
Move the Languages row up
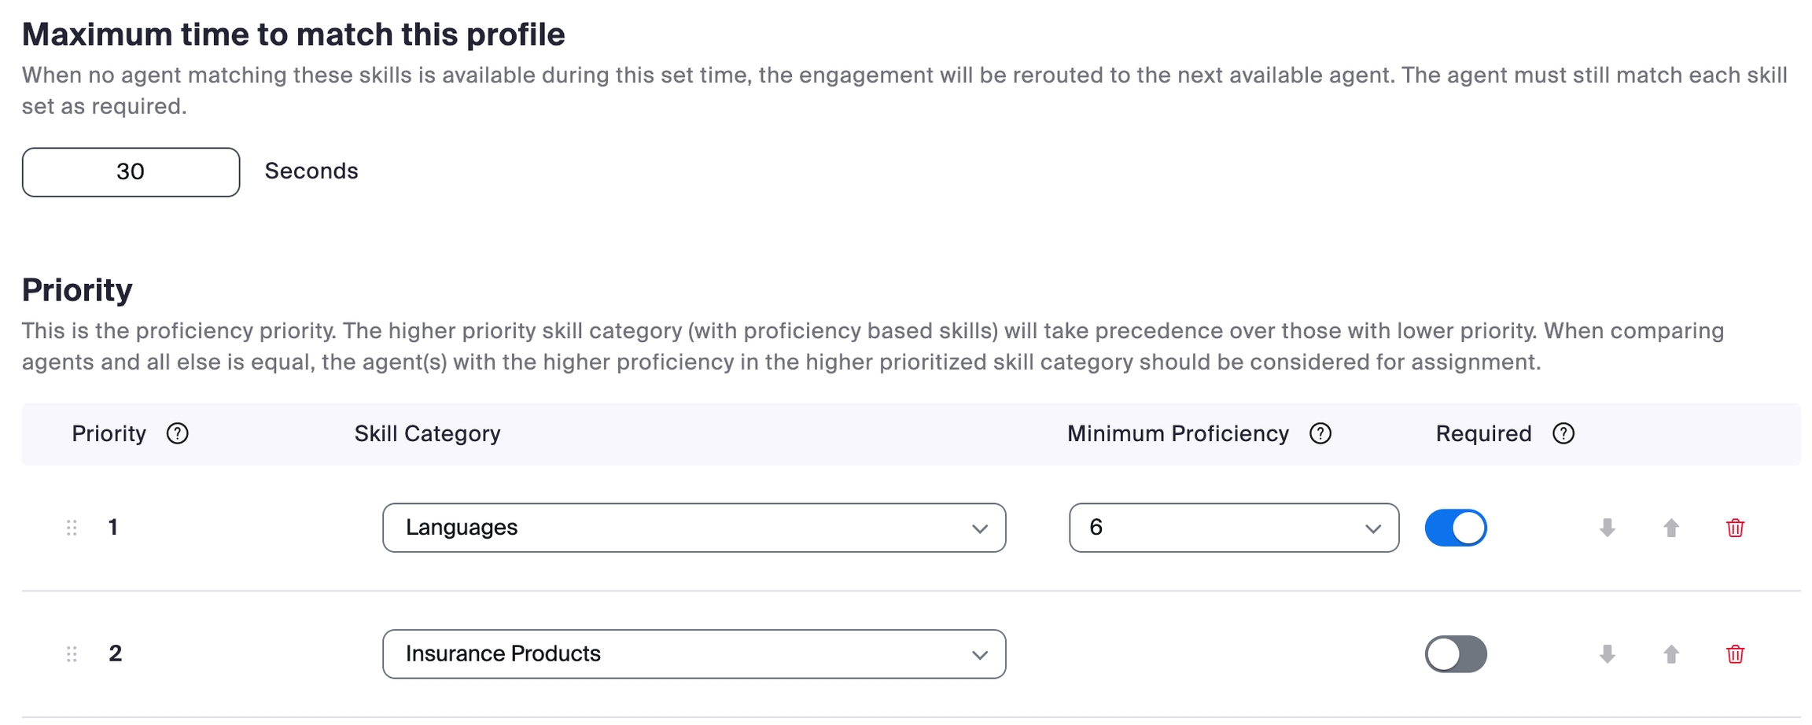point(1671,528)
